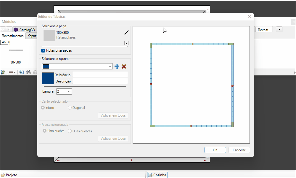Click the forward chevron right of Revest tab
Screen dimensions: 296x178
(x=279, y=29)
